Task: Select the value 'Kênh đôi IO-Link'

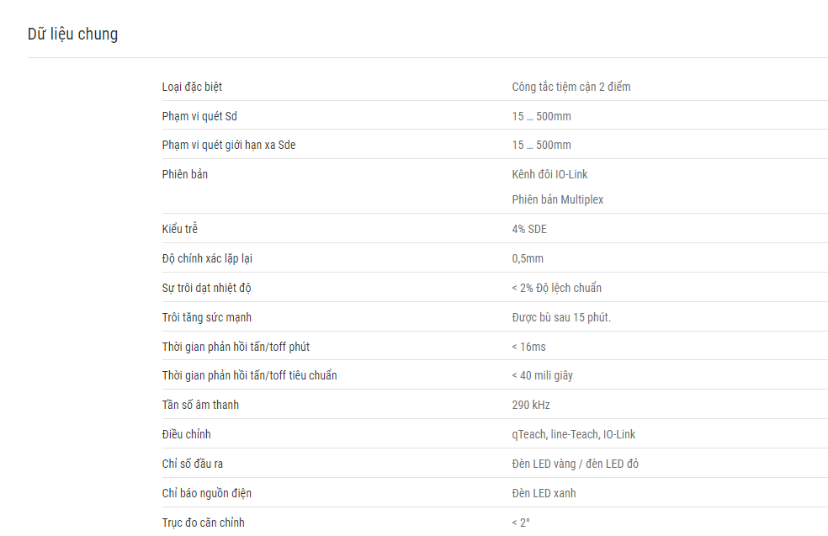Action: (549, 174)
